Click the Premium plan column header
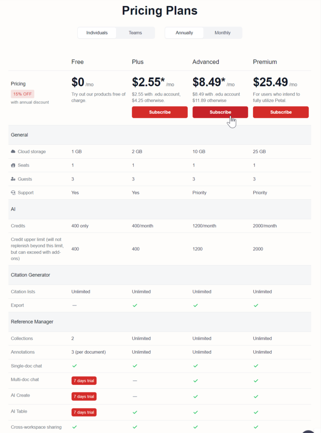This screenshot has width=321, height=433. (265, 62)
